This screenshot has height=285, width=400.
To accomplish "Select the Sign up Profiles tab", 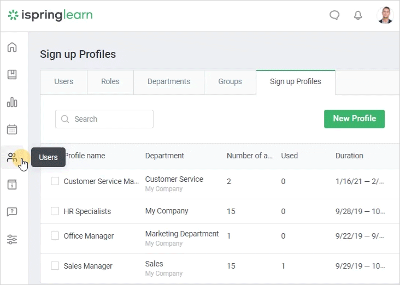I will point(296,81).
